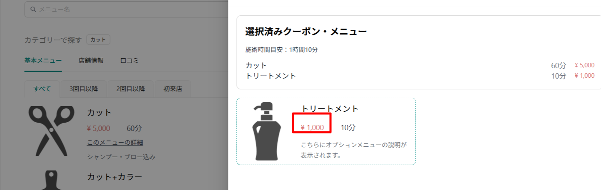
Task: Click the トリートメント option card title
Action: pyautogui.click(x=330, y=109)
